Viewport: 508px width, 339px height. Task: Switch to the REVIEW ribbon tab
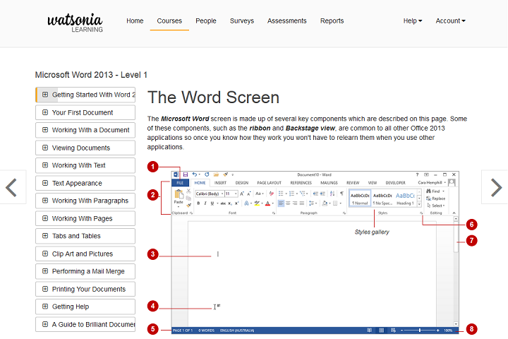(353, 183)
